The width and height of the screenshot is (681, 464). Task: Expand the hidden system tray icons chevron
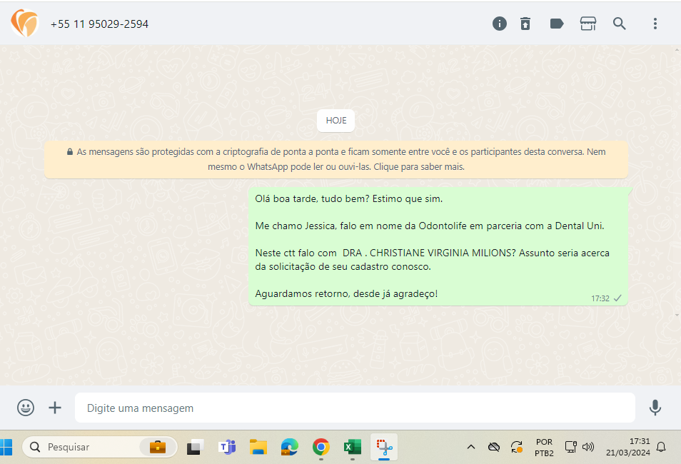click(471, 447)
